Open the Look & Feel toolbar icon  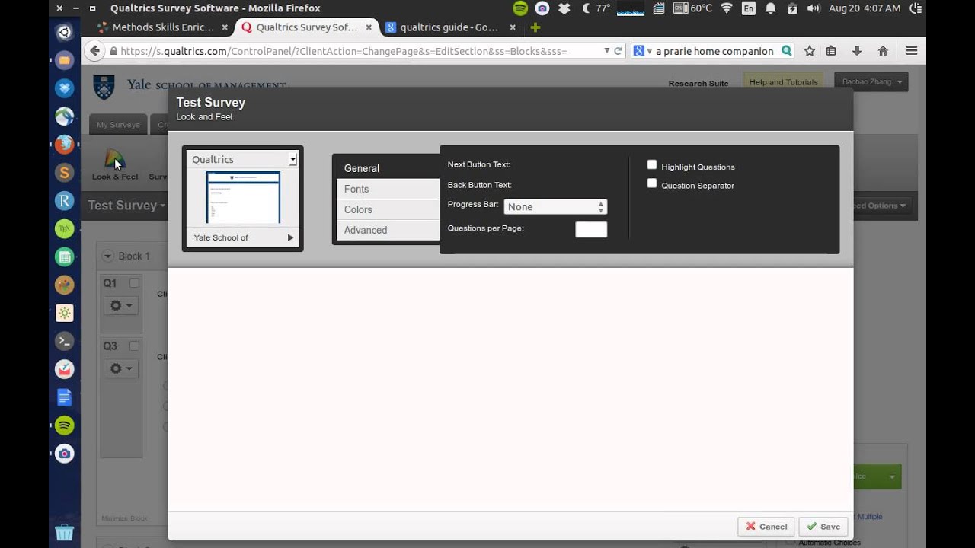115,164
